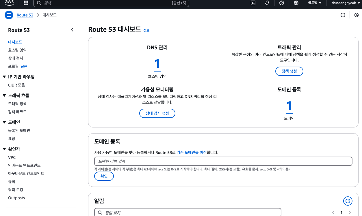Open 규칙 in the sidebar
This screenshot has width=362, height=216.
[12, 182]
